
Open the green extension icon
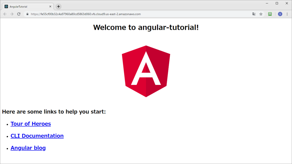tap(270, 14)
